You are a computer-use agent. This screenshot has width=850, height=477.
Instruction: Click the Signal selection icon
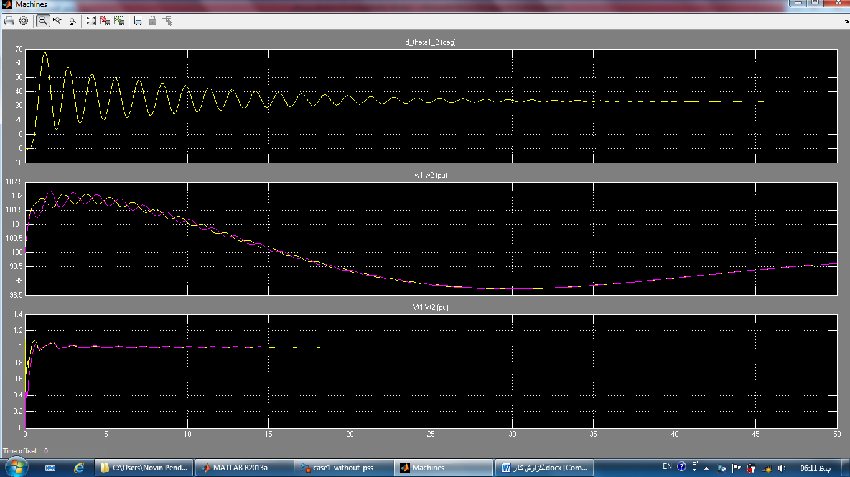coord(167,20)
